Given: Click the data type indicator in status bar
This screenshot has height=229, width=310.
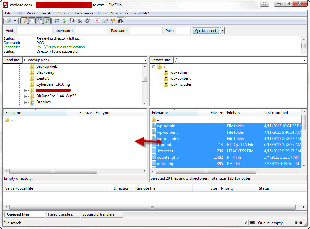Looking at the screenshot, I should (x=246, y=223).
